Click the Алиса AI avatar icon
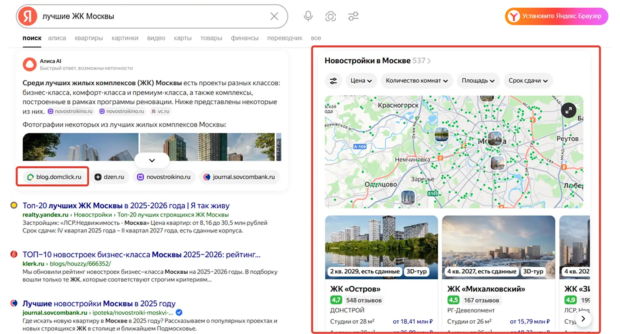This screenshot has height=334, width=620. 30,65
